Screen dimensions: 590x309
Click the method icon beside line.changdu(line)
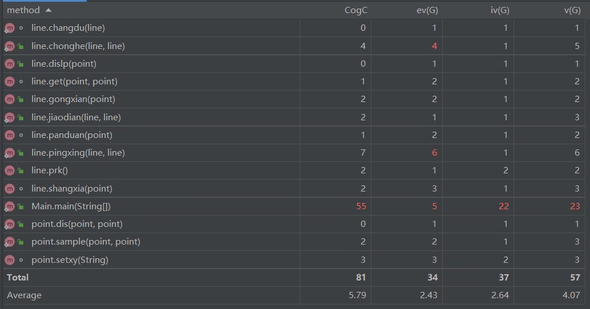click(10, 28)
